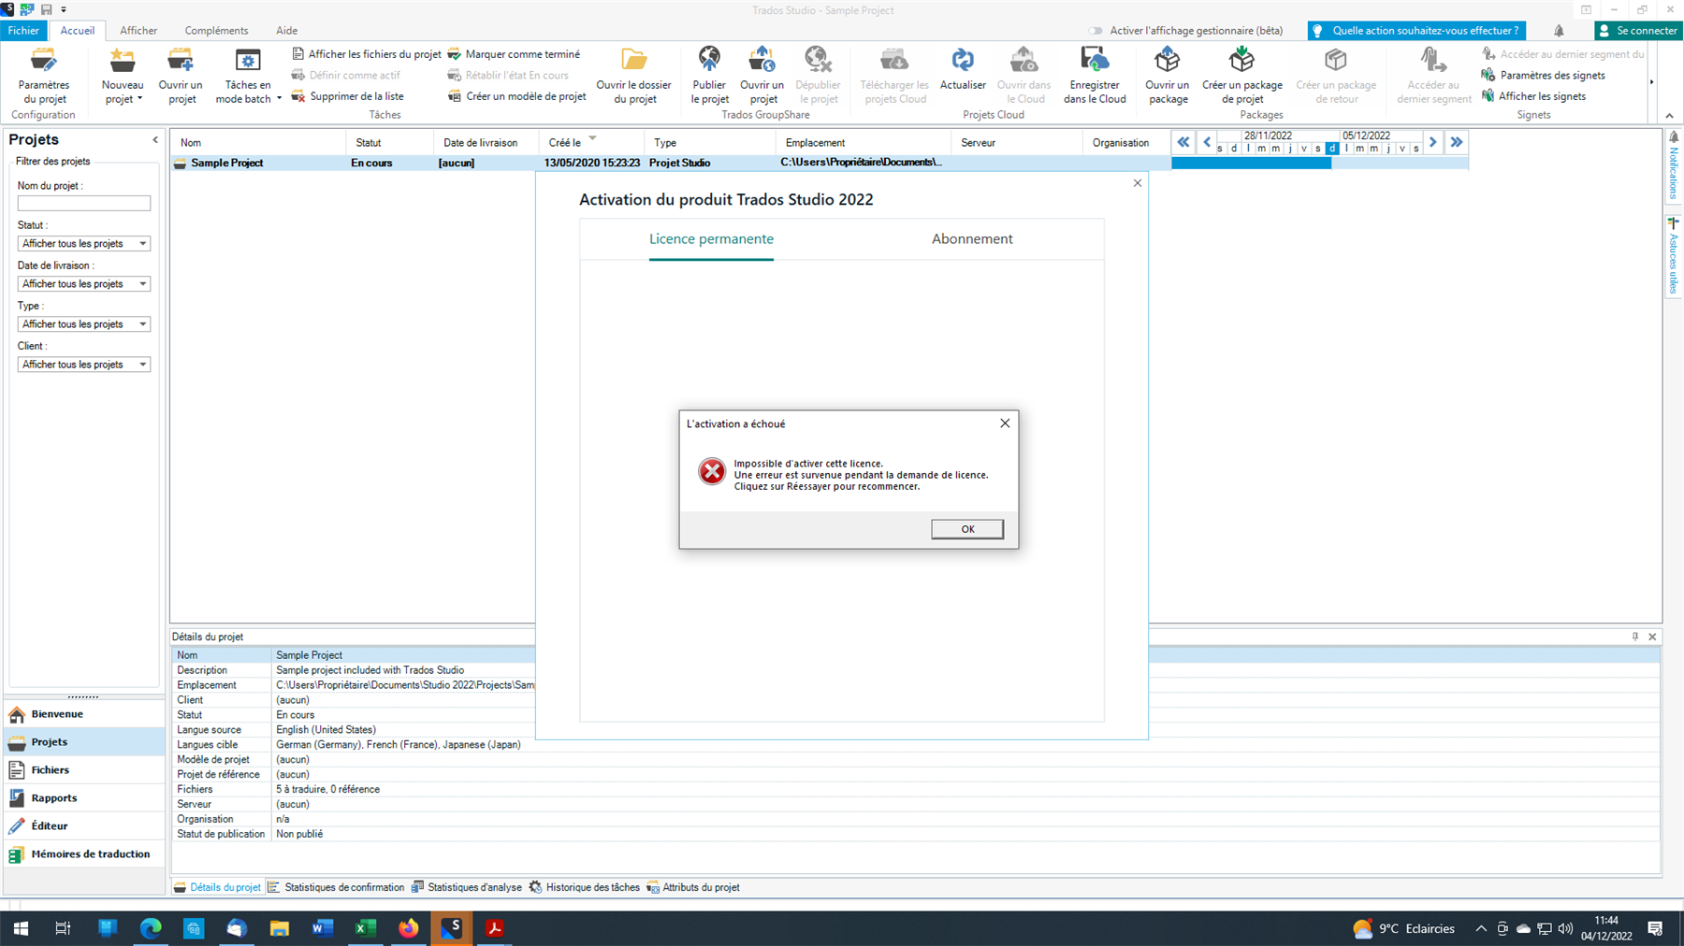Mark project as terminé
This screenshot has width=1684, height=946.
click(515, 53)
